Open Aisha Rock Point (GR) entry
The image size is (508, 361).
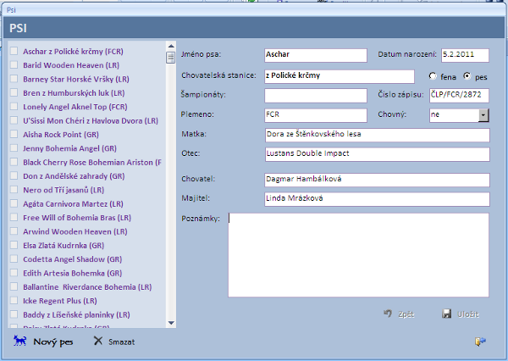tap(61, 135)
